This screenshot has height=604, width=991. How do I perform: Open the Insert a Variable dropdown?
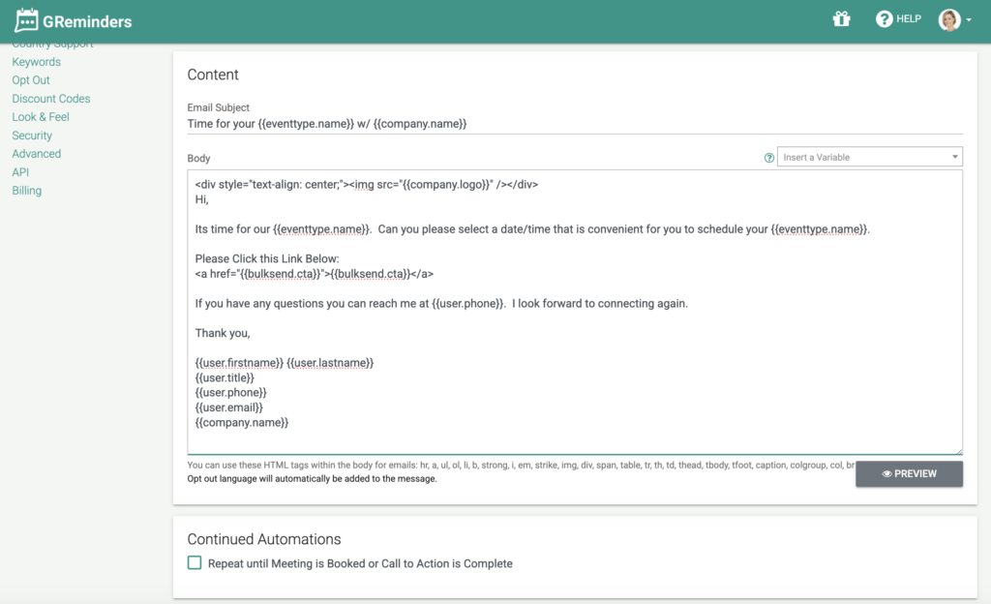(x=869, y=157)
